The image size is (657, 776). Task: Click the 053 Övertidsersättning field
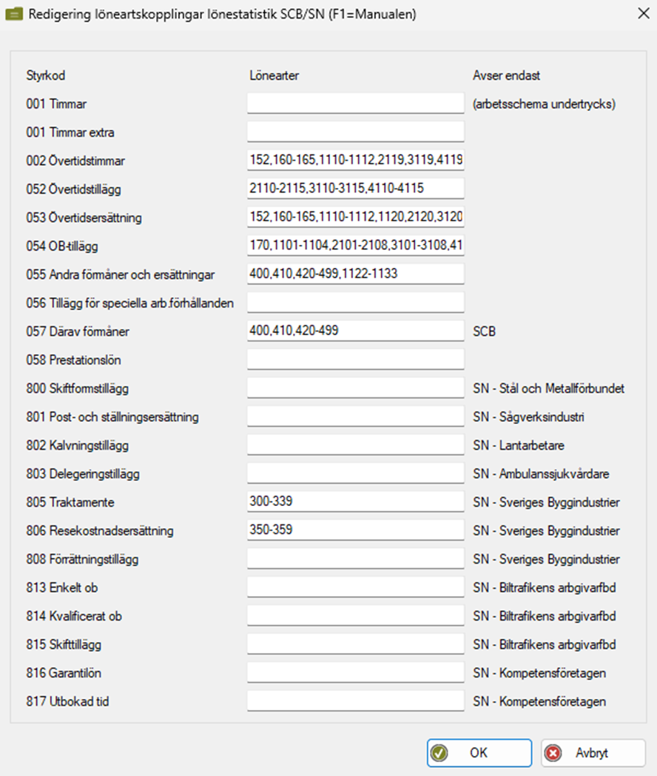point(355,217)
